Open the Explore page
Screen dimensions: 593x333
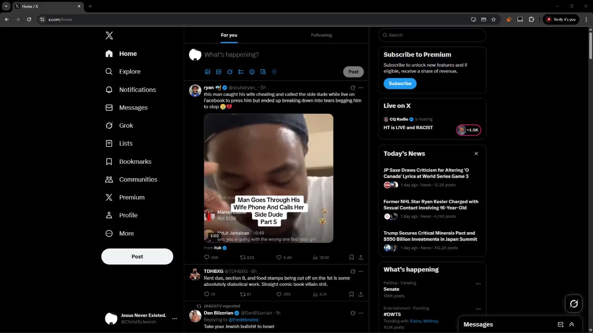(x=123, y=72)
